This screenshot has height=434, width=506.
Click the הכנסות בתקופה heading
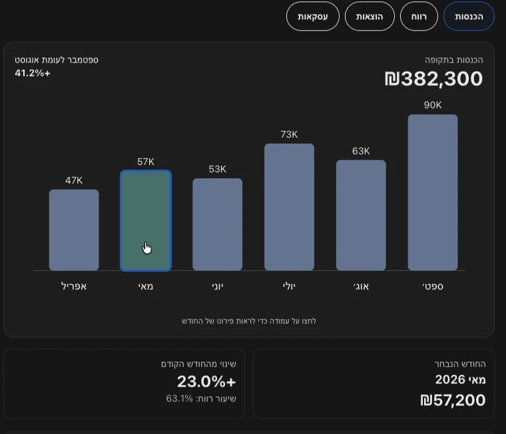click(453, 60)
